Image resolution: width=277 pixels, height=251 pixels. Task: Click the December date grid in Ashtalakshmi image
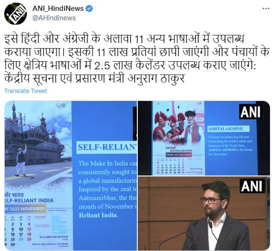click(170, 167)
